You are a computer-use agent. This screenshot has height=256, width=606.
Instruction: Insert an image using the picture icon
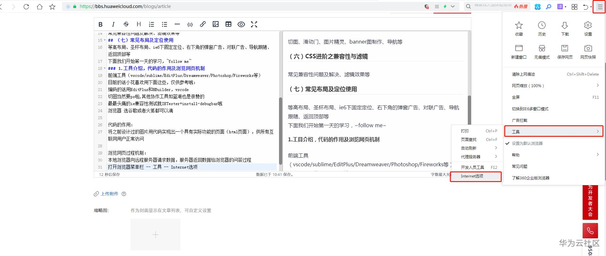pos(216,24)
